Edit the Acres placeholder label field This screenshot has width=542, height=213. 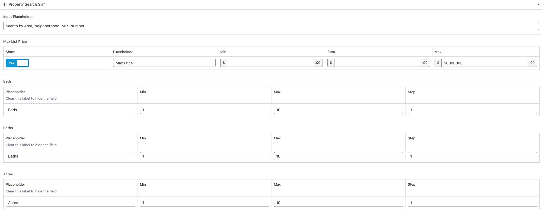coord(71,203)
